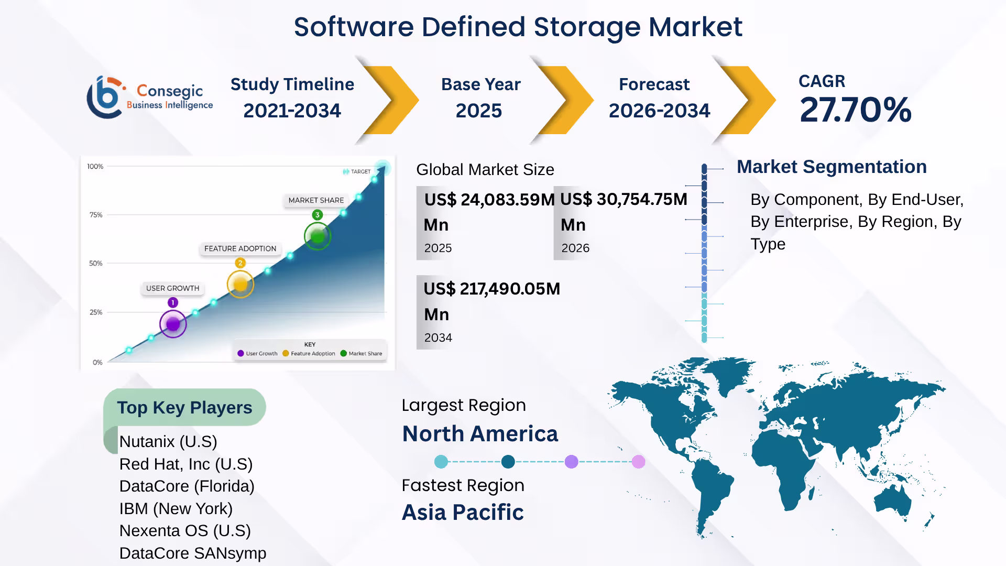1006x566 pixels.
Task: Click the Largest Region label
Action: [464, 405]
